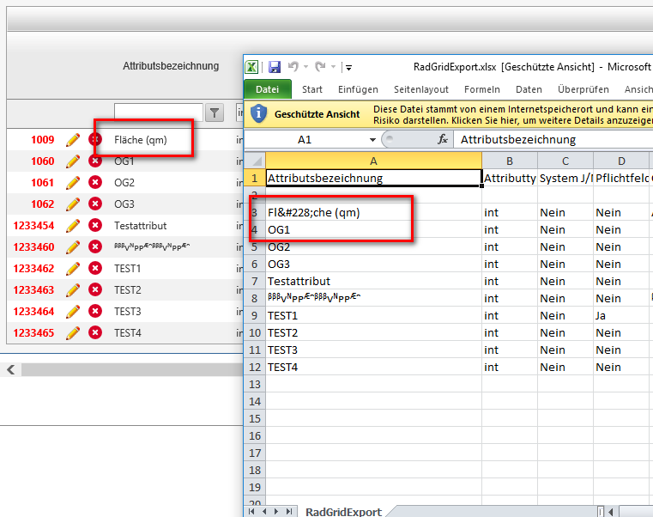Click the Attributsbezeichnung grid column header
653x517 pixels.
(171, 66)
